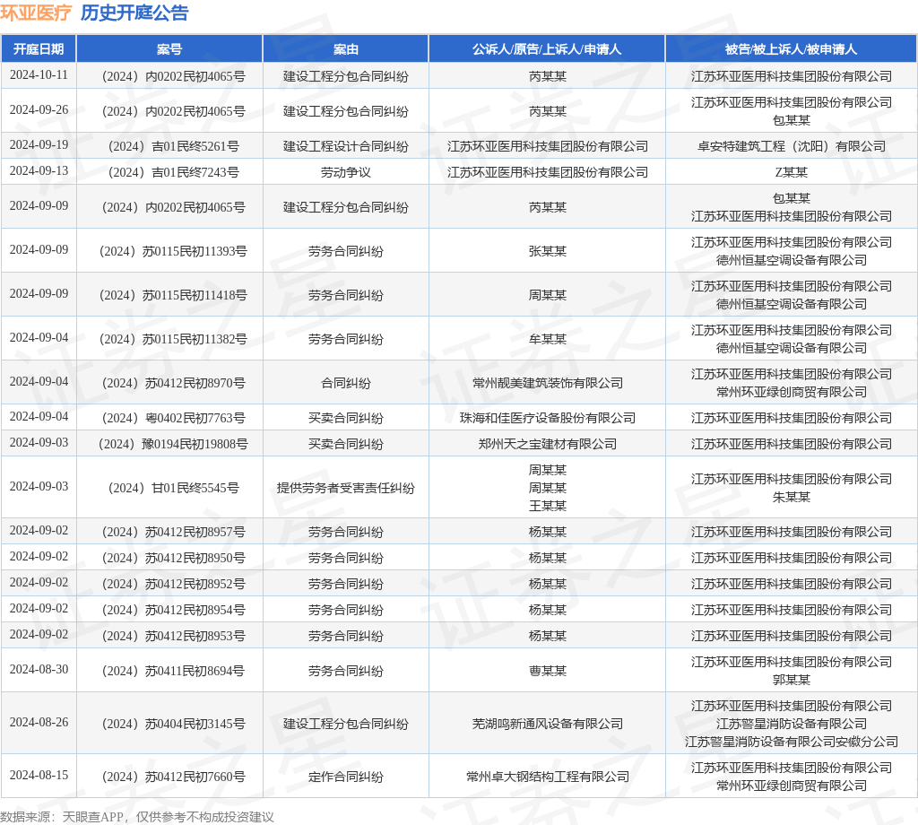Select the date 2024-08-15

pyautogui.click(x=39, y=775)
